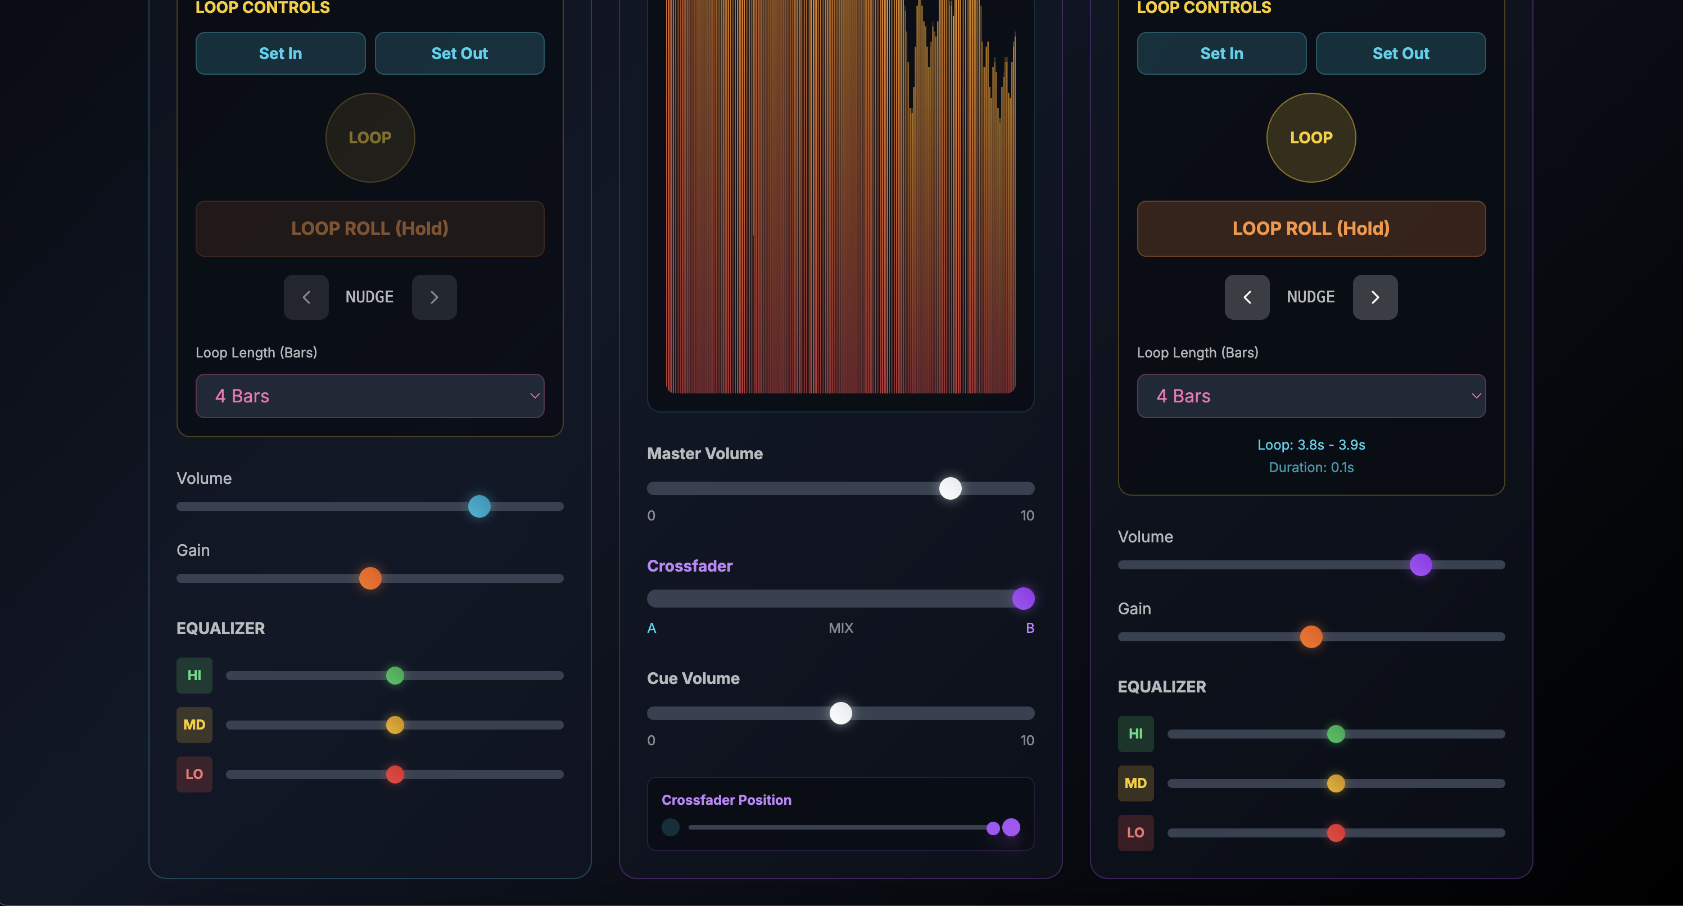Click the right deck's nudge forward arrow

[1374, 297]
